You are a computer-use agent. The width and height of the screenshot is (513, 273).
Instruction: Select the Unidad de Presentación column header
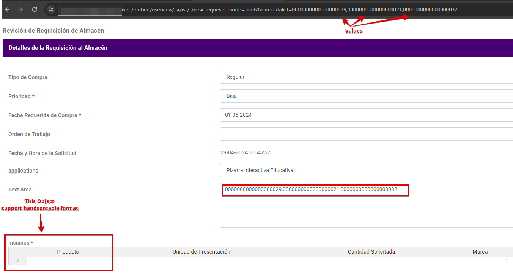point(201,252)
